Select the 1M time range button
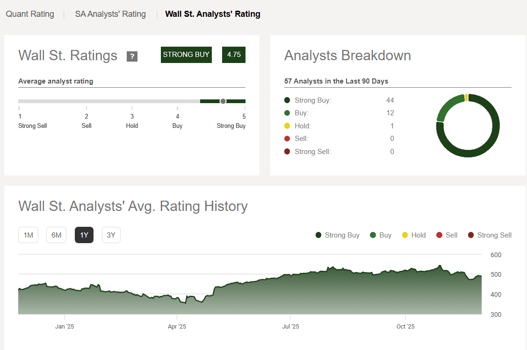 tap(28, 235)
